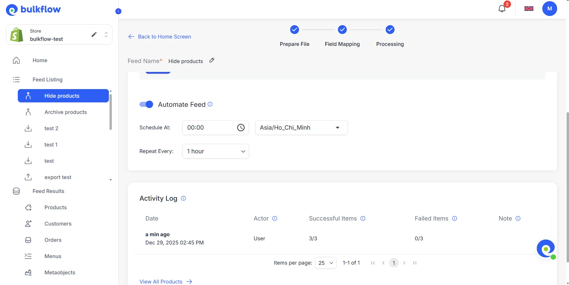This screenshot has height=285, width=569.
Task: Edit the store name with the pencil icon
Action: 94,34
